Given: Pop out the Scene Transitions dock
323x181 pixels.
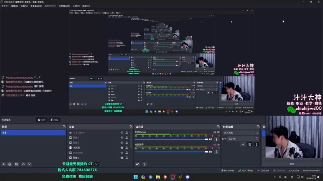Looking at the screenshot, I should pyautogui.click(x=258, y=127).
